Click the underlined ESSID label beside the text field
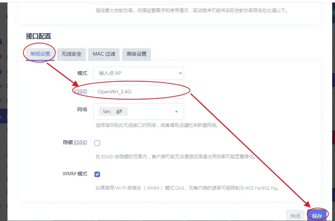The width and height of the screenshot is (335, 221). click(80, 92)
